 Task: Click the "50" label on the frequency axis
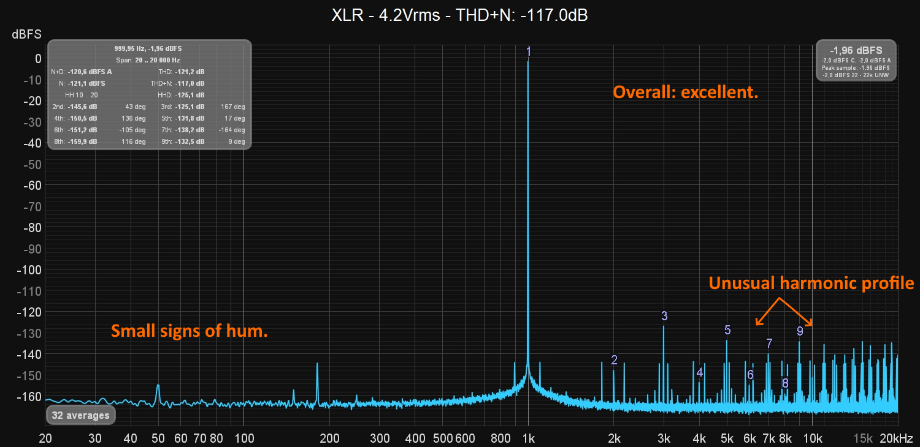158,438
